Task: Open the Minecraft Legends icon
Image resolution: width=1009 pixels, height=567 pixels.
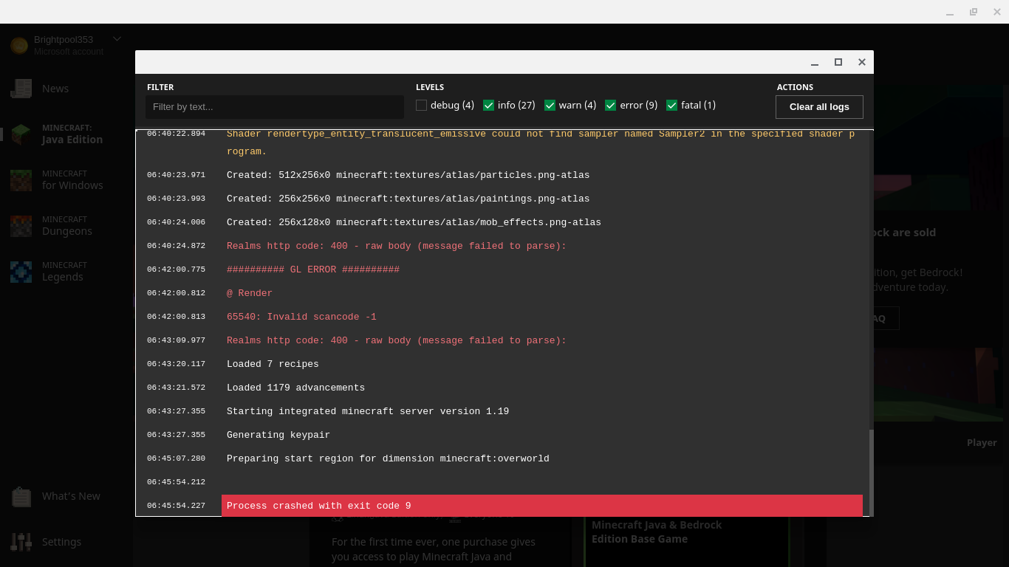Action: [21, 271]
